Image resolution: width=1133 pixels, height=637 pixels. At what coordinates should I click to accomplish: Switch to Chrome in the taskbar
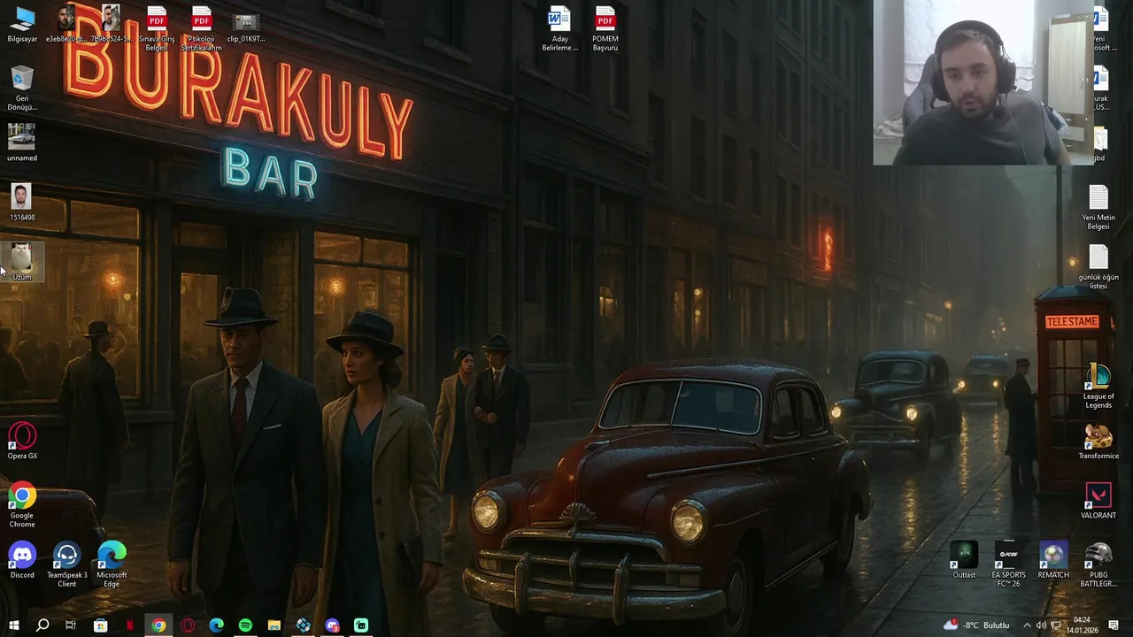pyautogui.click(x=158, y=625)
